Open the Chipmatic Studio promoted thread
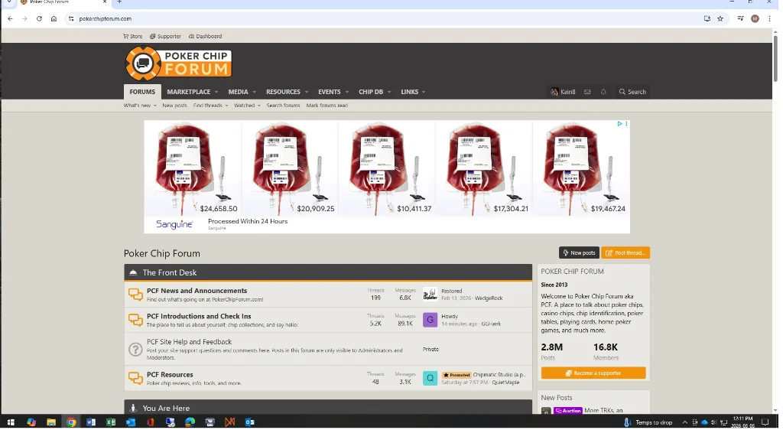Viewport: 783px width, 430px height. coord(499,375)
